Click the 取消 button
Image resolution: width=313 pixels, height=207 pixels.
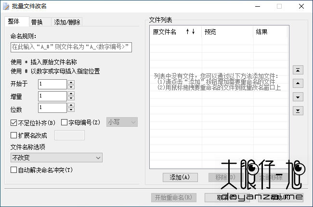tap(227, 197)
